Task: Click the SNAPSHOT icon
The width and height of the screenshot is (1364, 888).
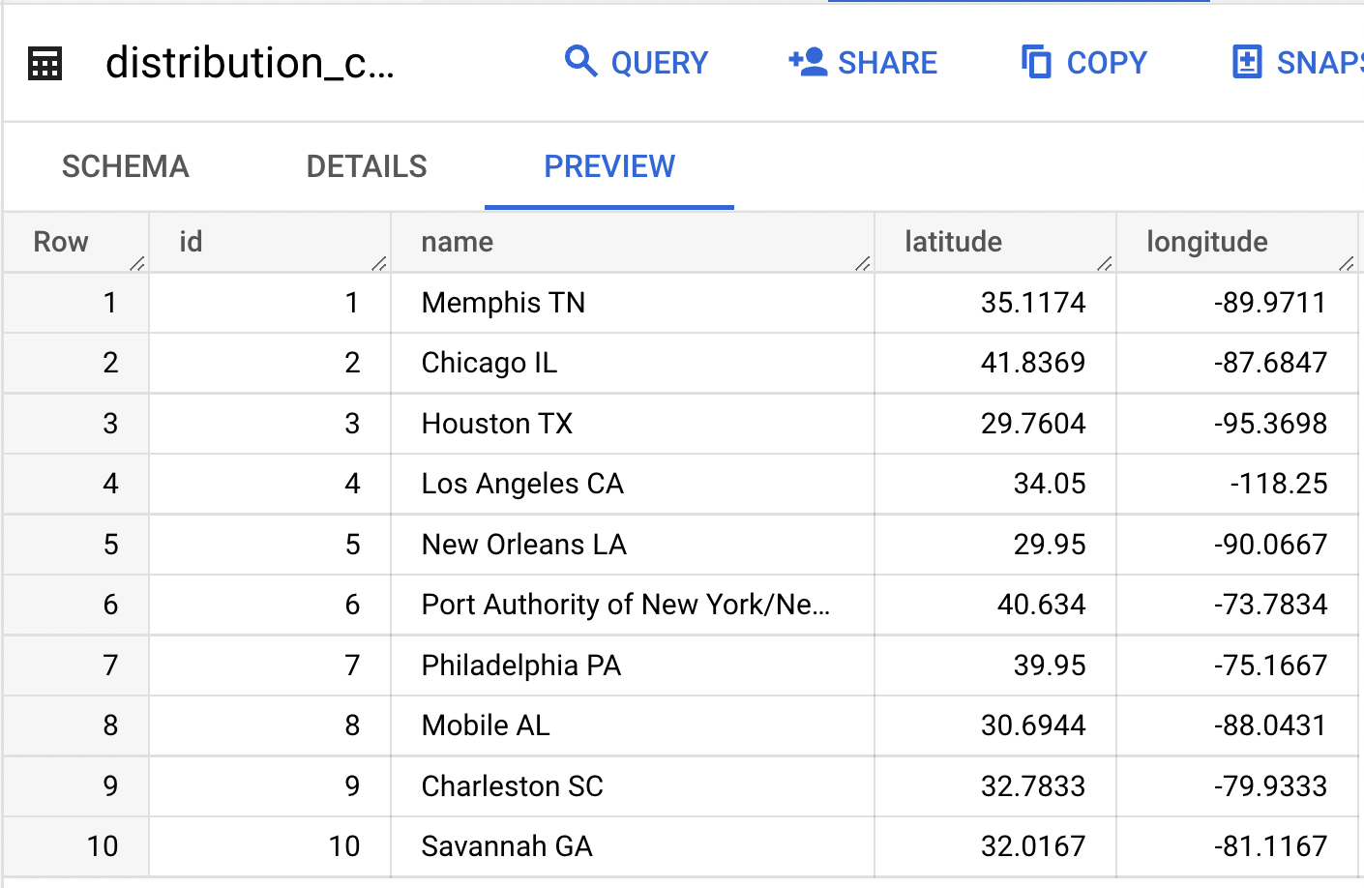Action: [1247, 62]
